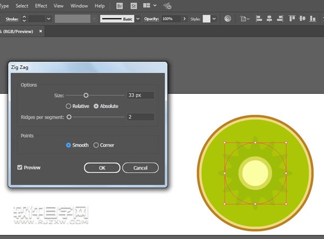This screenshot has height=239, width=324.
Task: Choose Corner points radio button
Action: [97, 145]
